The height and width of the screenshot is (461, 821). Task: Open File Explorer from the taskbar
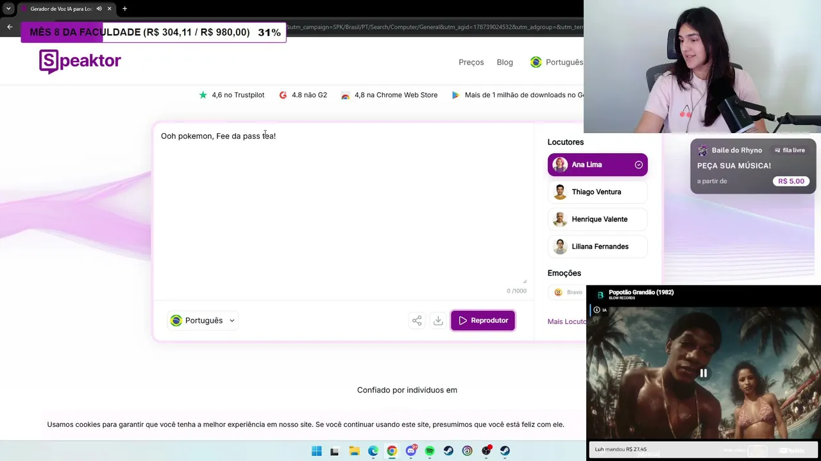pos(354,451)
